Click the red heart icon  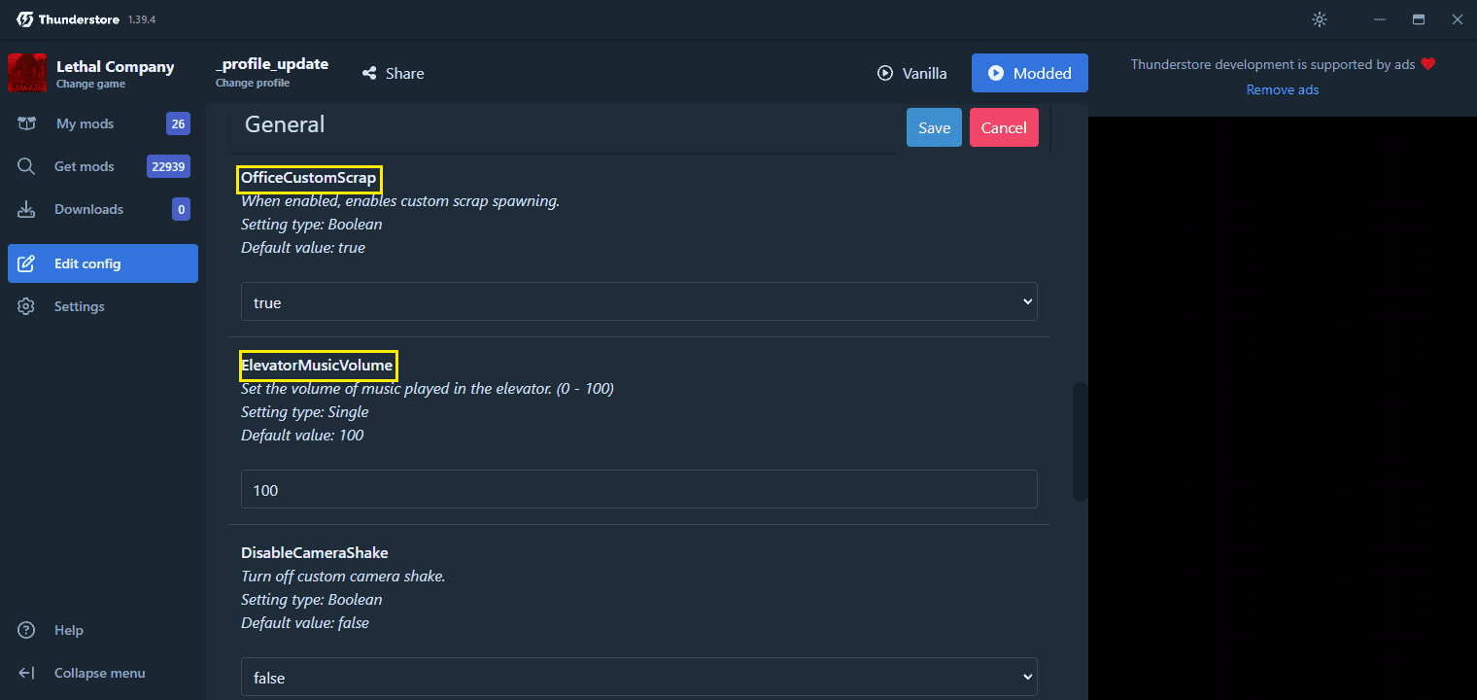pos(1427,64)
